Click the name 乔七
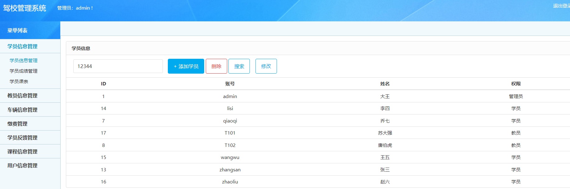Viewport: 570px width, 189px height. (385, 121)
